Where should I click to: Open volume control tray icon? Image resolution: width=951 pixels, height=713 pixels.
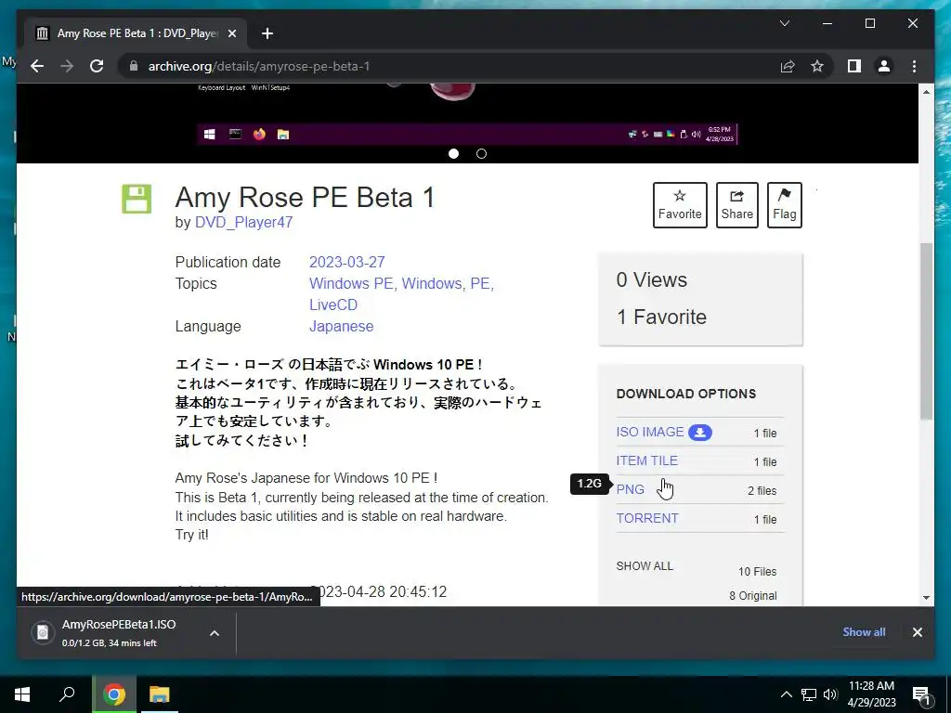(830, 694)
